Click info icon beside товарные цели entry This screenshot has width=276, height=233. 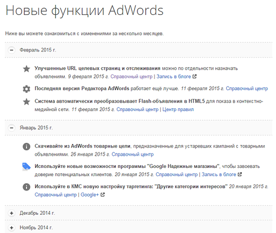(26, 146)
